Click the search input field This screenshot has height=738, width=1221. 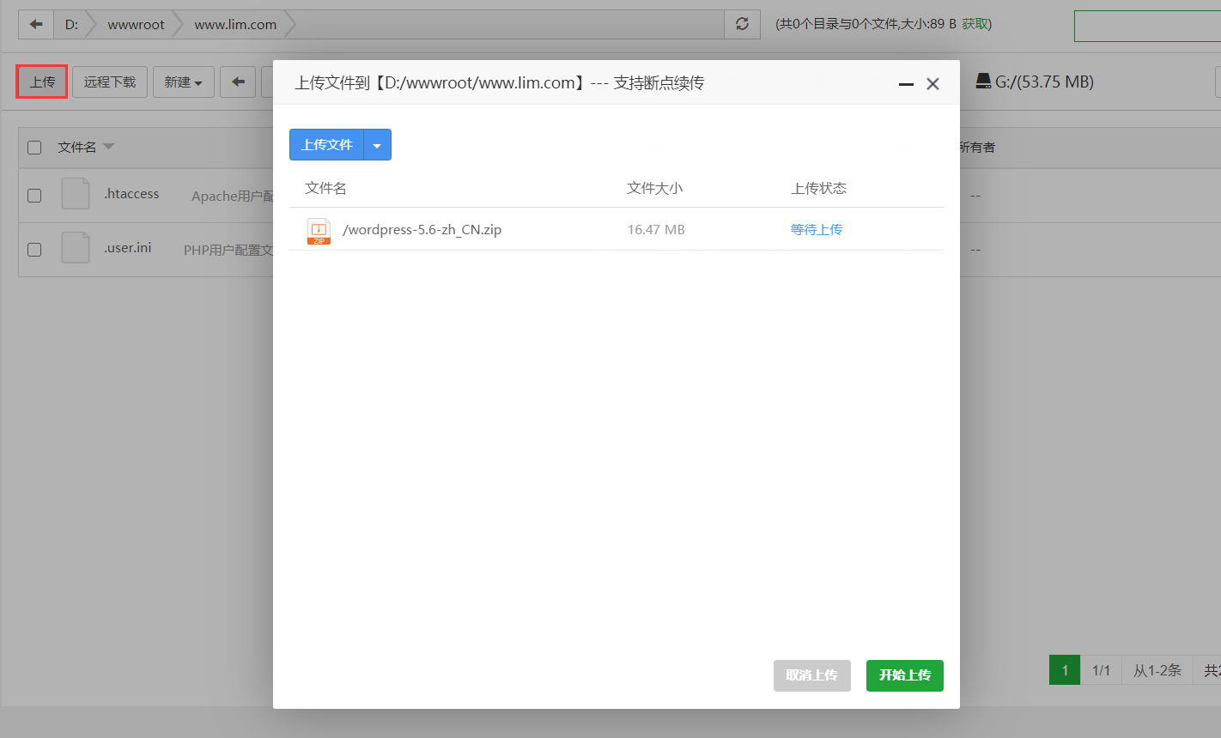coord(1147,26)
